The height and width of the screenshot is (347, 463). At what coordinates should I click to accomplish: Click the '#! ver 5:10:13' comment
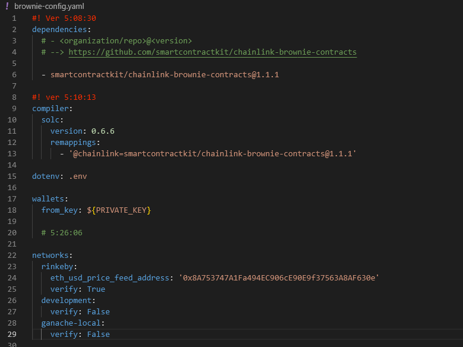[x=64, y=97]
